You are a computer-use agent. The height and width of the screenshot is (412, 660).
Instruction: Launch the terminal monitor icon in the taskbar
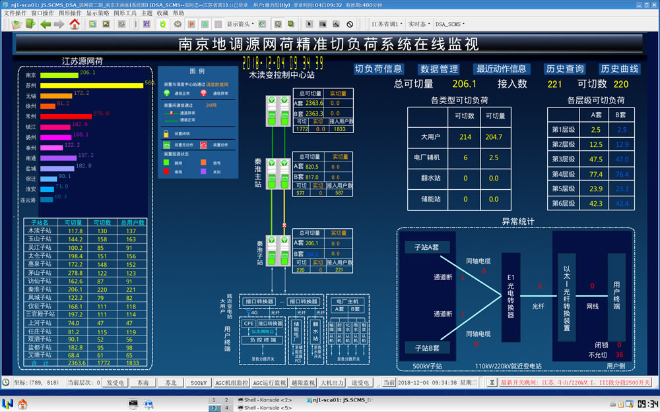[133, 404]
